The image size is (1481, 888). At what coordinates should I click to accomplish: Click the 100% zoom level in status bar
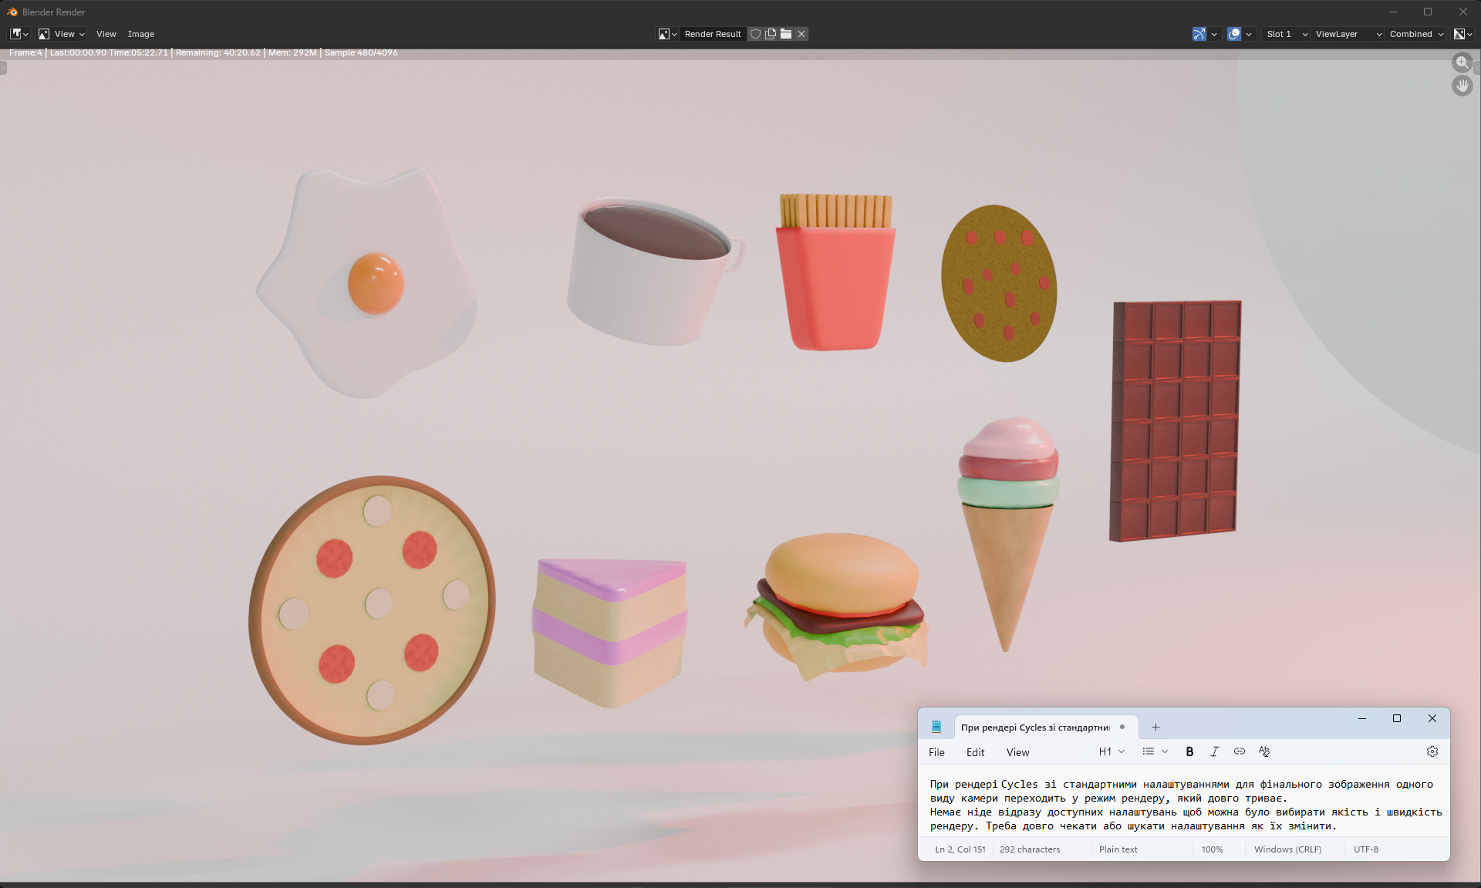click(1212, 849)
